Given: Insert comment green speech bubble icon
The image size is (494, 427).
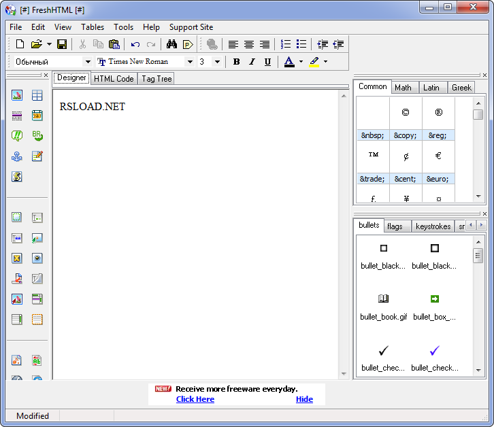Looking at the screenshot, I should point(17,136).
